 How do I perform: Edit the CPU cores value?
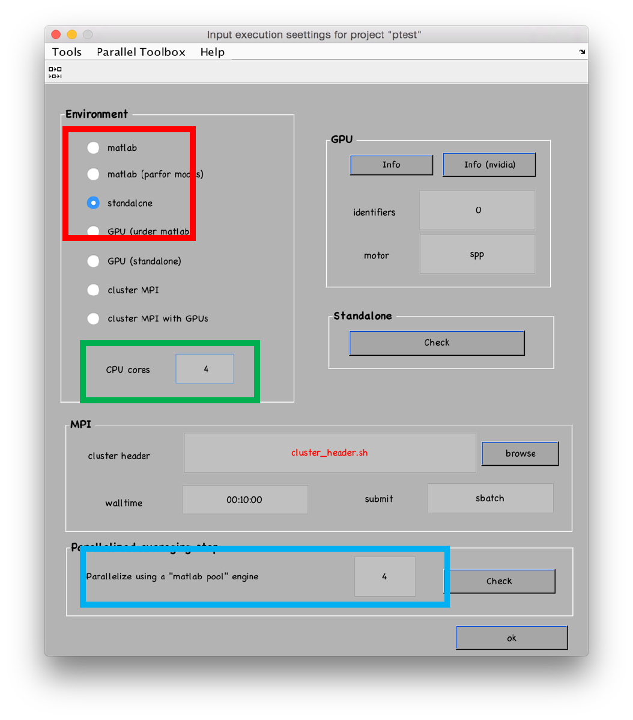[x=204, y=368]
